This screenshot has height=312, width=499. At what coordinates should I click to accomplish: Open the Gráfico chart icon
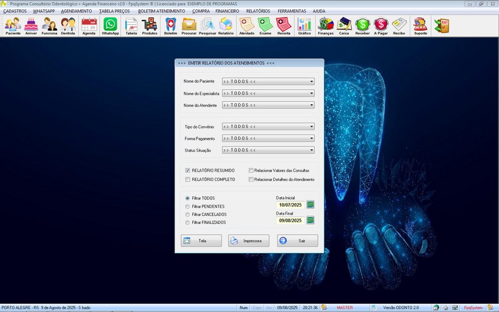[x=304, y=26]
